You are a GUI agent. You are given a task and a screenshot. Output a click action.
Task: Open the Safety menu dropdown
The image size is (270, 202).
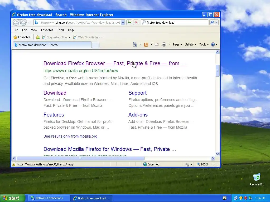coord(191,44)
